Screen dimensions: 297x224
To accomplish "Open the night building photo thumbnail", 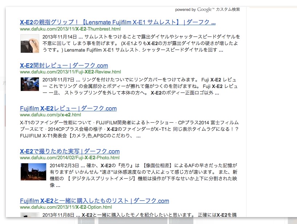I will pyautogui.click(x=33, y=172).
